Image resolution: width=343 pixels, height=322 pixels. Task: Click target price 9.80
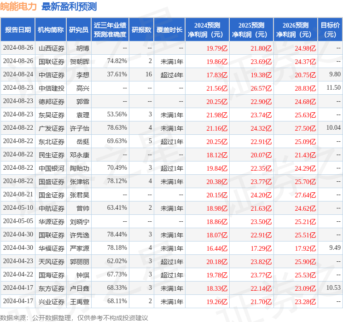point(335,75)
